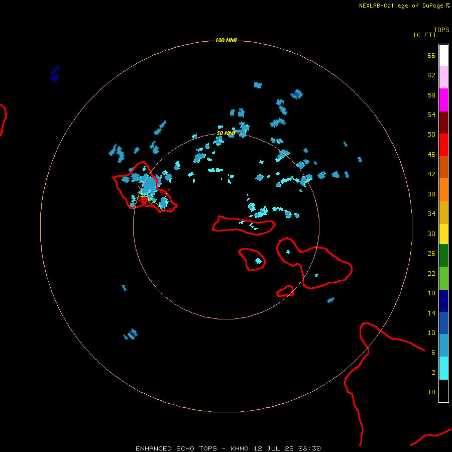Click the yellow 34 legend swatch
The height and width of the screenshot is (452, 452).
point(443,234)
